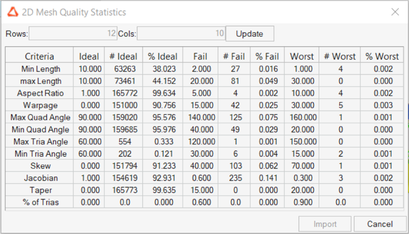Select the Criteria column header

[x=39, y=56]
